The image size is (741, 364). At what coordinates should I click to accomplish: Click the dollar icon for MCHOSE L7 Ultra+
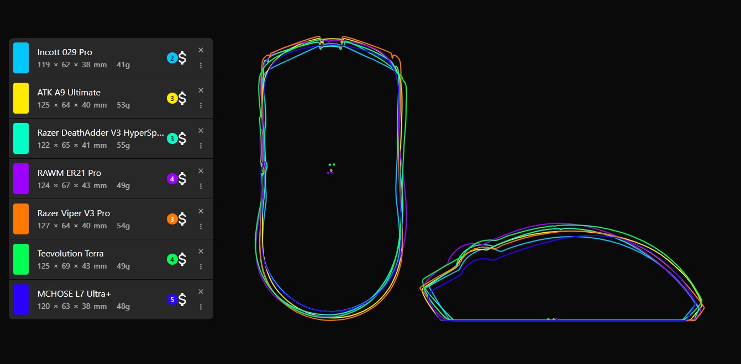[182, 299]
